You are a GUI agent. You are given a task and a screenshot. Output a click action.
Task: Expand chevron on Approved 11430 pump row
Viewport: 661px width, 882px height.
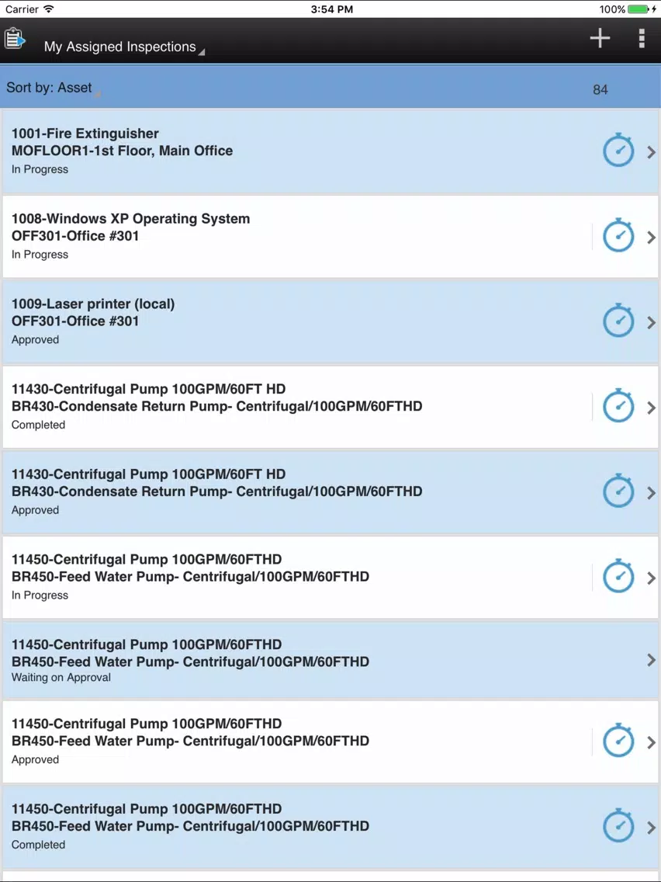coord(652,493)
